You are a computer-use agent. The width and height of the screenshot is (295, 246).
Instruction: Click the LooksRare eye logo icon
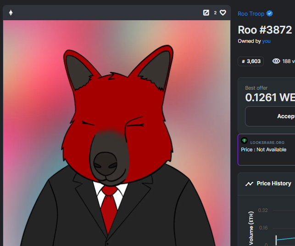pyautogui.click(x=244, y=140)
